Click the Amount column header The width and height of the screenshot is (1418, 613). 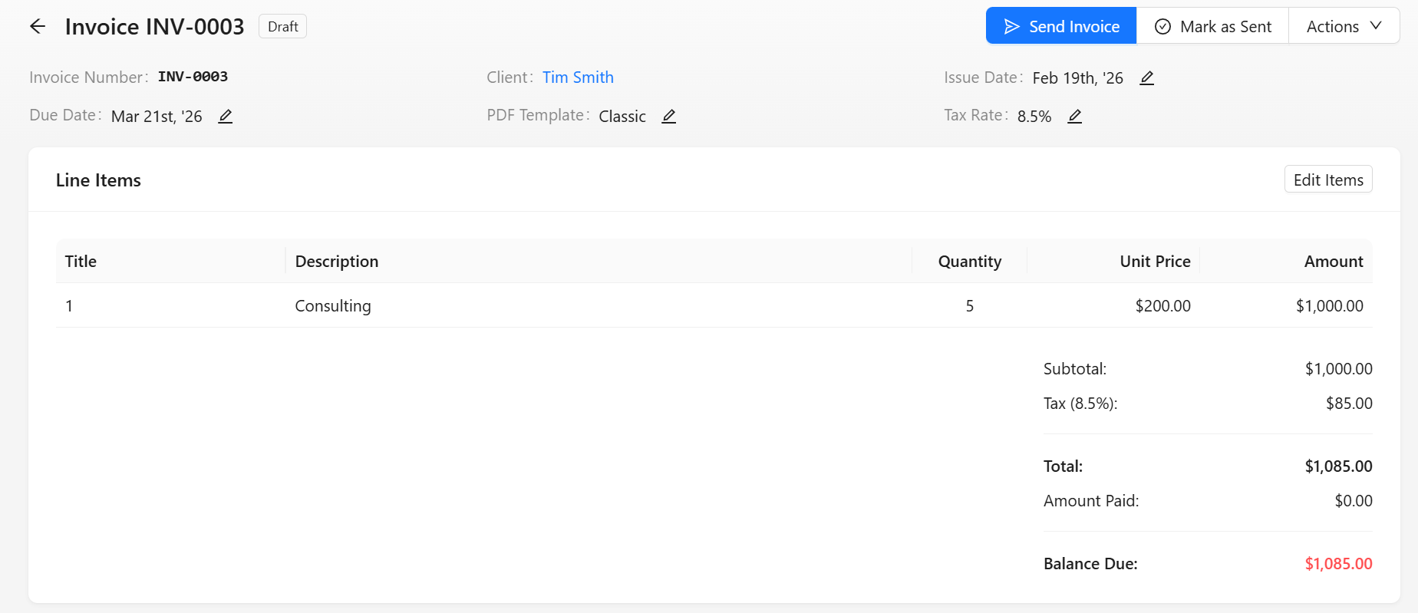coord(1334,262)
